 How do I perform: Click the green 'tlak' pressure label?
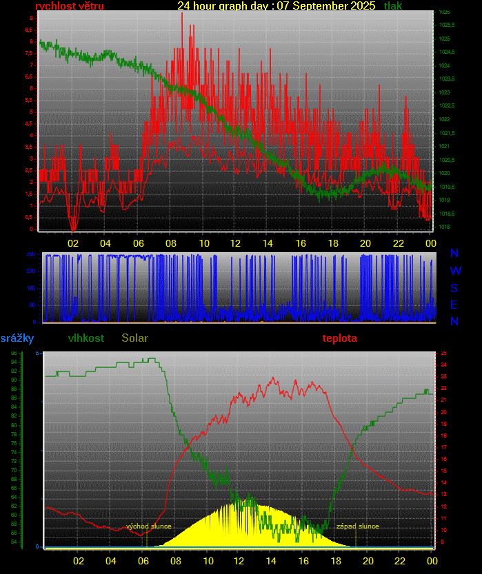393,6
